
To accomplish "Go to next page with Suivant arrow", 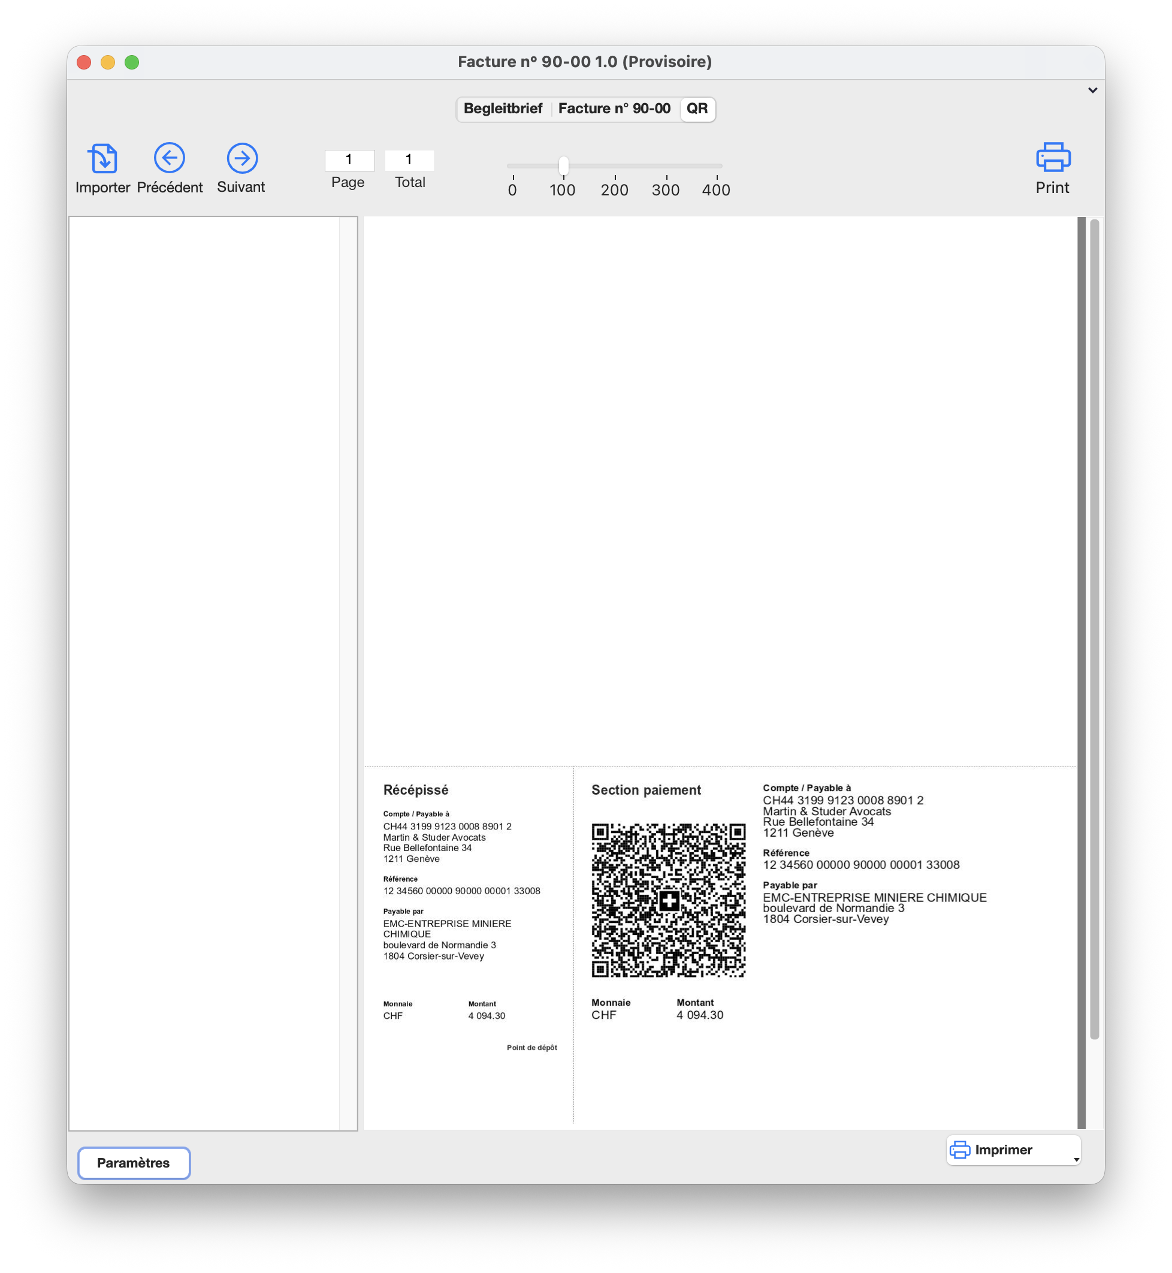I will pos(241,158).
